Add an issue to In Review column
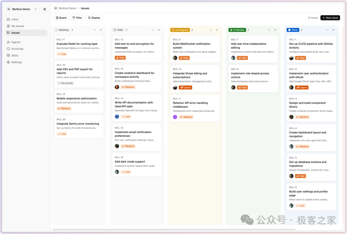 pyautogui.click(x=275, y=30)
